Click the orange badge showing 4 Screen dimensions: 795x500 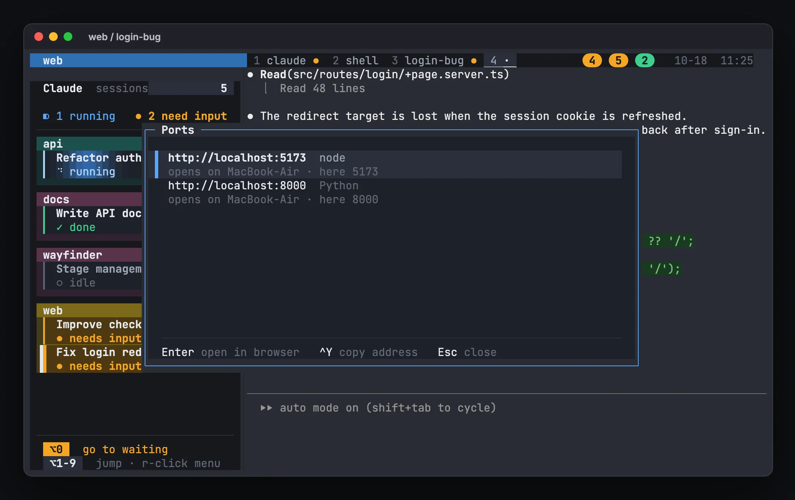point(592,60)
